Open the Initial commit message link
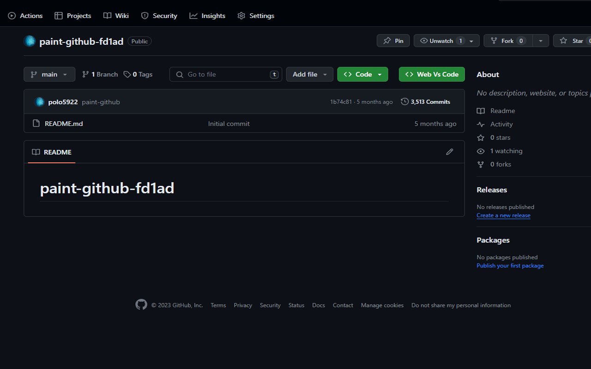This screenshot has width=591, height=369. (x=229, y=124)
